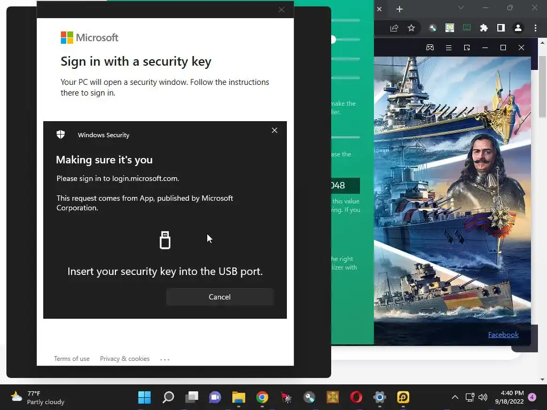Click the USB security key icon
The image size is (547, 410).
click(x=165, y=240)
